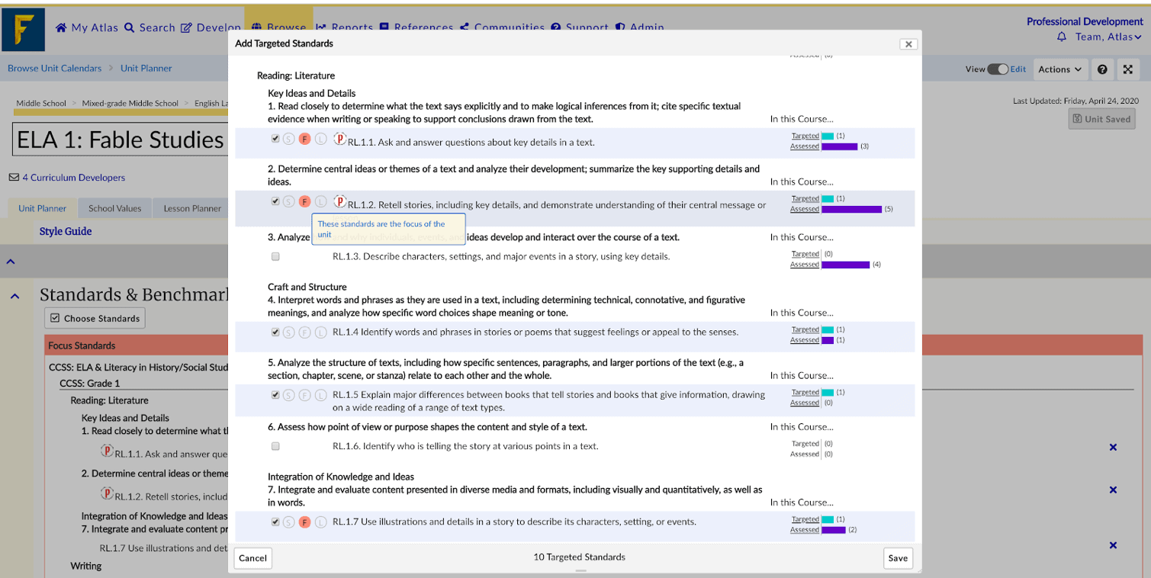Viewport: 1151px width, 578px height.
Task: Toggle the View/Edit switch
Action: point(998,69)
